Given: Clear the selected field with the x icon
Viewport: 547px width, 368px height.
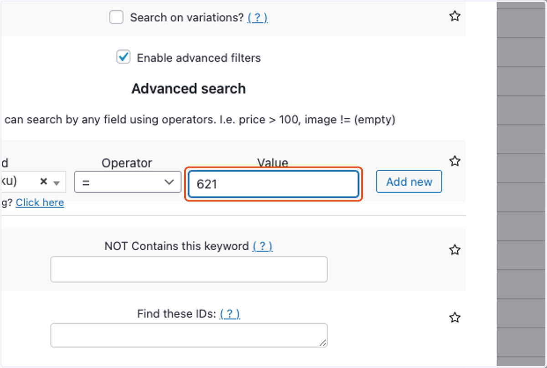Looking at the screenshot, I should (x=44, y=181).
